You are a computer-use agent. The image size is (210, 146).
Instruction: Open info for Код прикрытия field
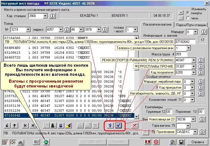coord(201,87)
